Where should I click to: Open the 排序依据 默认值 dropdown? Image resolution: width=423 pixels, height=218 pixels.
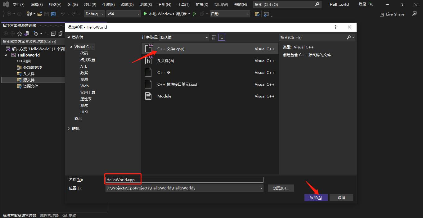pos(184,37)
